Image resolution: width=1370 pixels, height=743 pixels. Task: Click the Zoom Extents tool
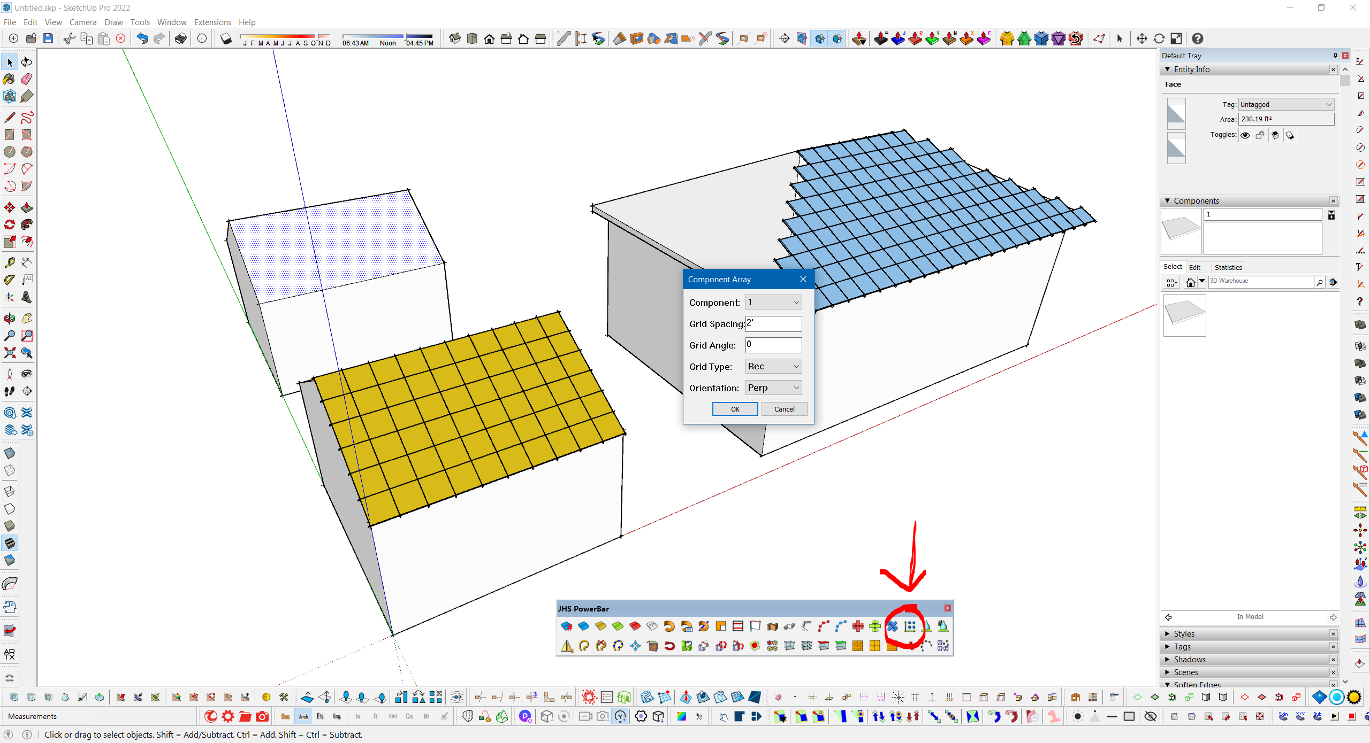click(x=9, y=353)
